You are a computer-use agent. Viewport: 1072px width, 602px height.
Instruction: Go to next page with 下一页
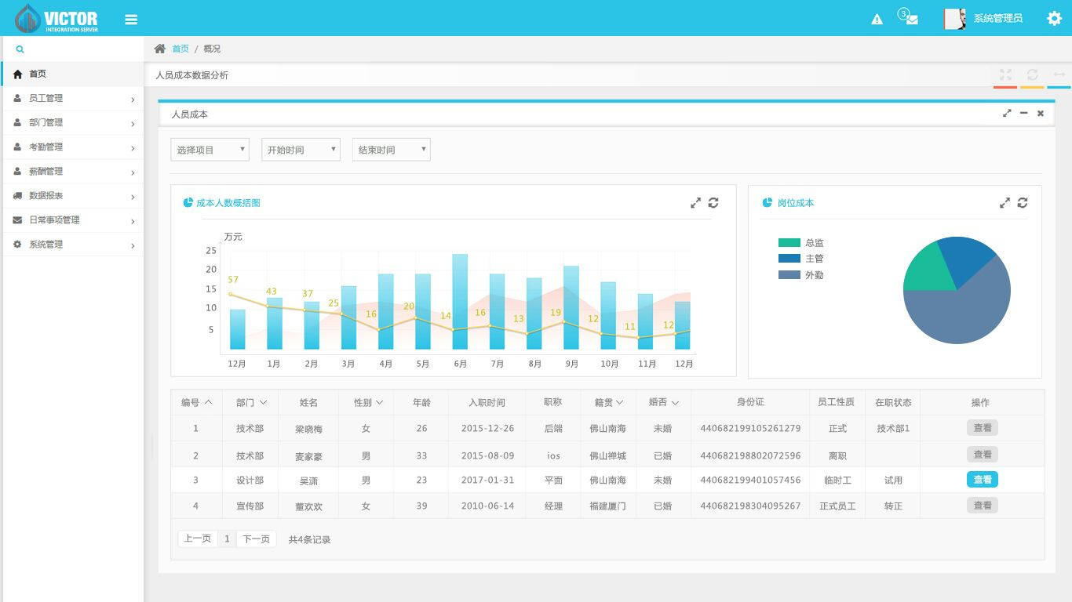[x=256, y=539]
